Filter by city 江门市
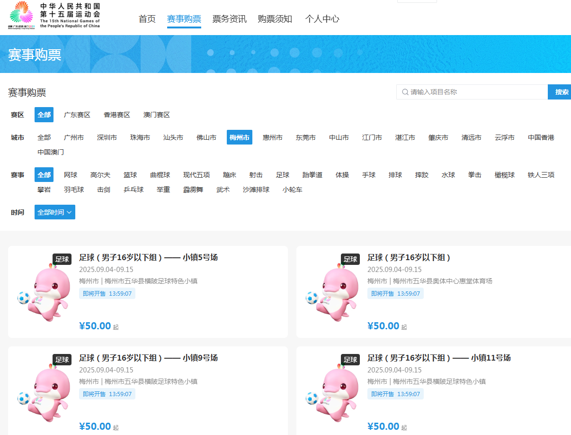571x435 pixels. pyautogui.click(x=372, y=137)
